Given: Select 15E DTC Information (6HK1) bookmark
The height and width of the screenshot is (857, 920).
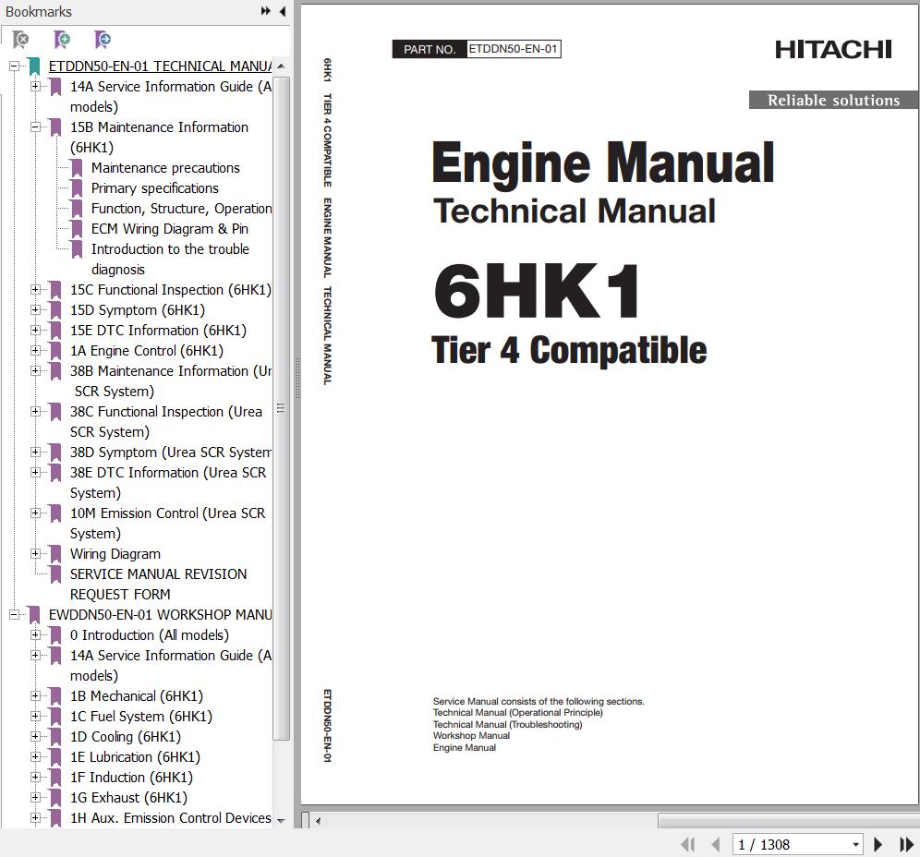Looking at the screenshot, I should point(159,331).
